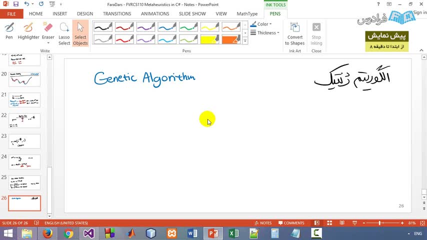
Task: Click Convert to Shapes
Action: pos(294,34)
